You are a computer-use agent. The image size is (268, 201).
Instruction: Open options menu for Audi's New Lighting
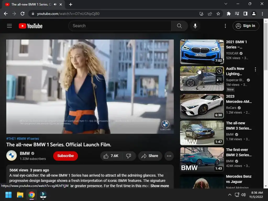coord(255,69)
